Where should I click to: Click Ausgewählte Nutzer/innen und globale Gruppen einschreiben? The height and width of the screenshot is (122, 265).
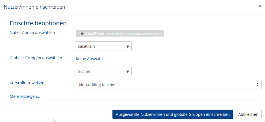click(x=173, y=114)
